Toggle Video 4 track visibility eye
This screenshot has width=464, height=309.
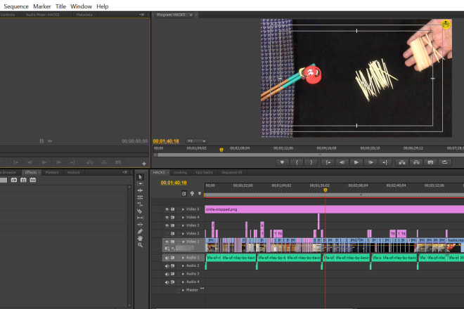167,217
